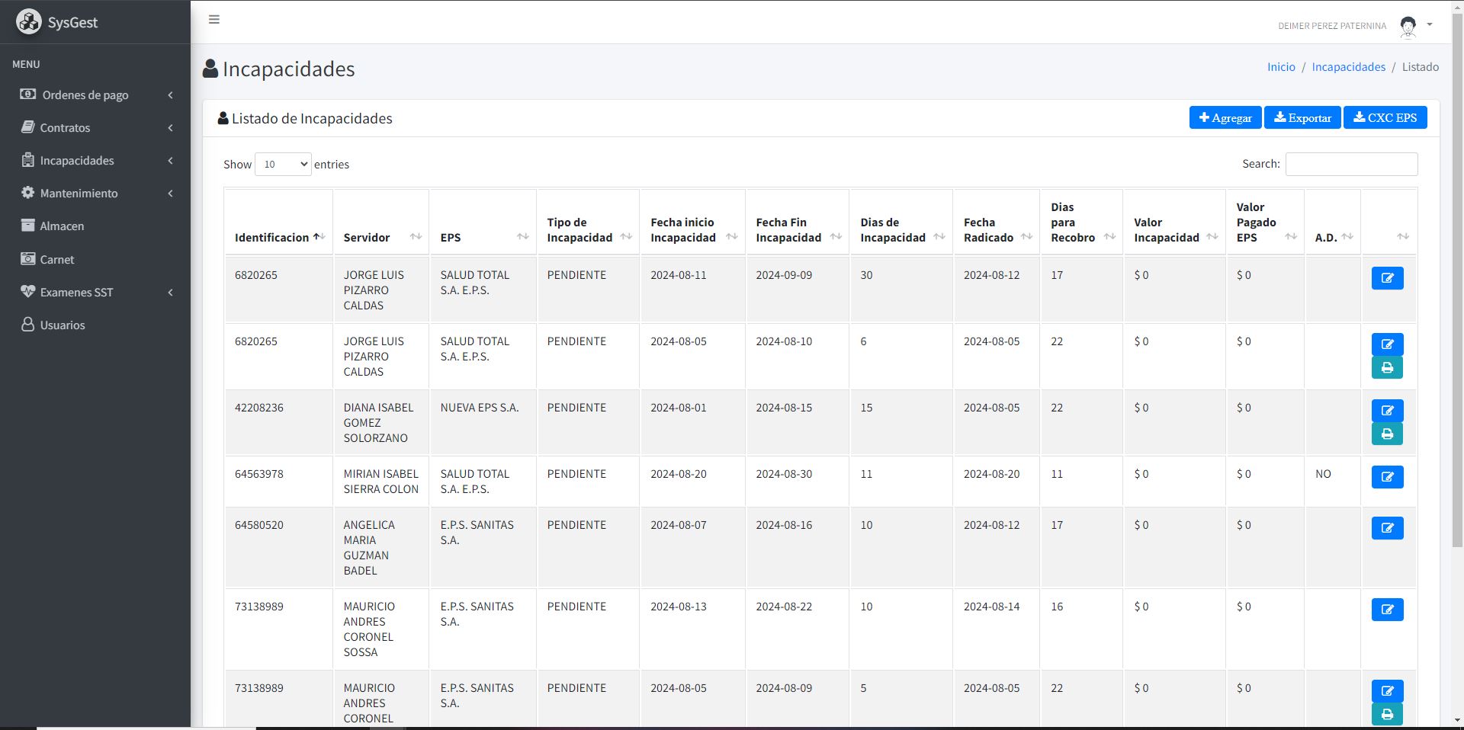Image resolution: width=1464 pixels, height=730 pixels.
Task: Edit Angelica Maria Guzman Badel's record
Action: tap(1387, 528)
